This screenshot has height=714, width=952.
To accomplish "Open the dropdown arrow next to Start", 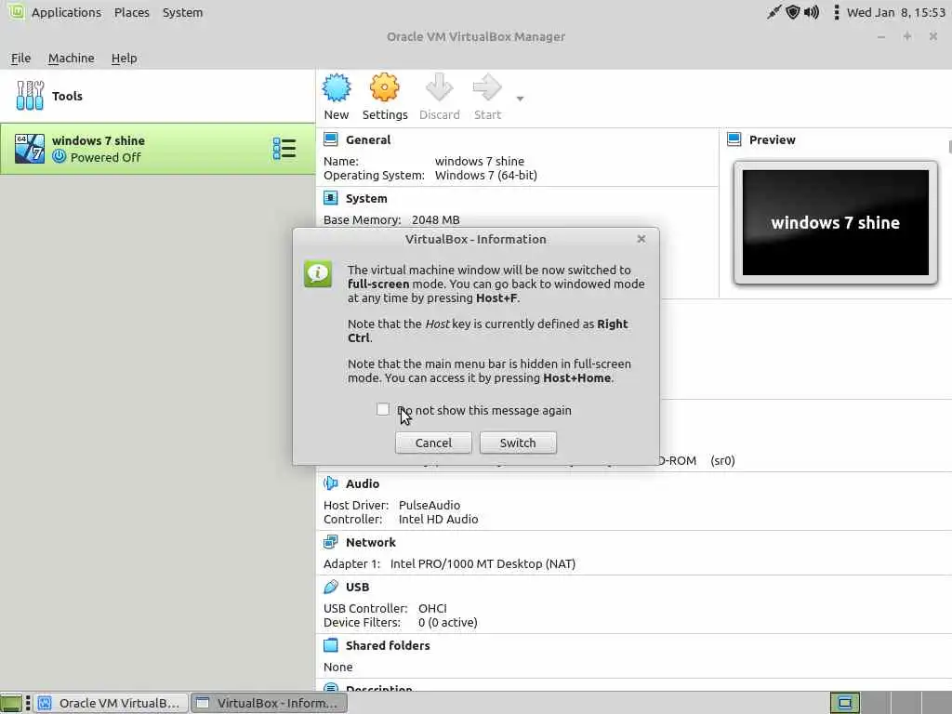I will coord(520,99).
